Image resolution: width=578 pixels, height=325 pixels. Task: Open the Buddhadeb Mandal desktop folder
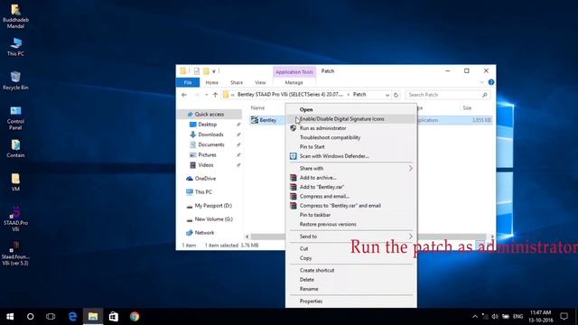[15, 16]
